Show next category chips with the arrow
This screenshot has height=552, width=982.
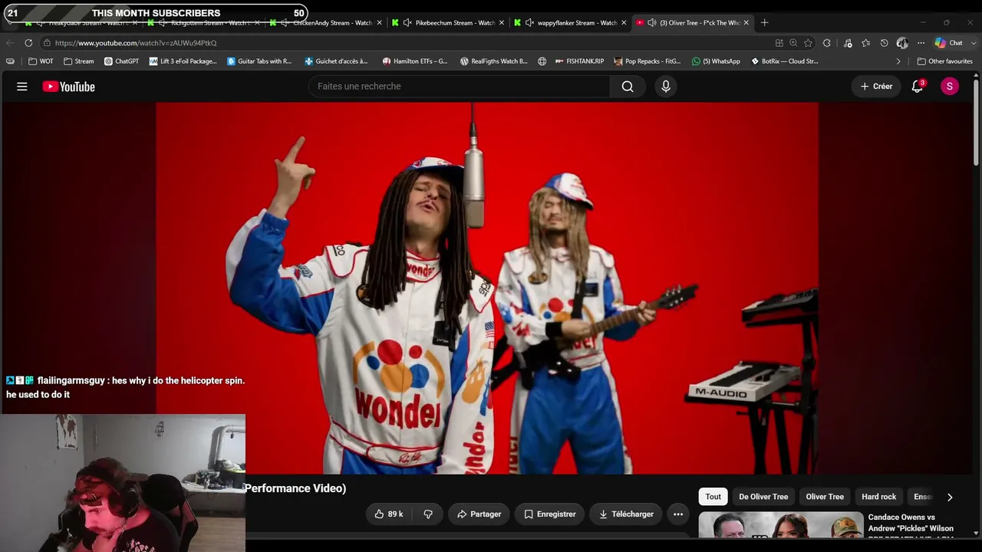click(x=950, y=497)
